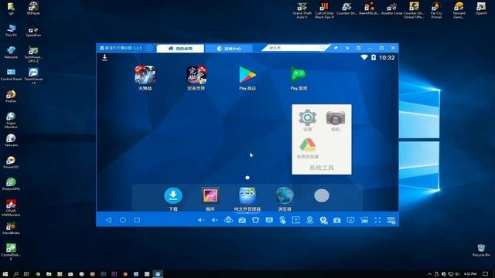Launch the 天地劫 game app
Image resolution: width=495 pixels, height=278 pixels.
point(145,78)
